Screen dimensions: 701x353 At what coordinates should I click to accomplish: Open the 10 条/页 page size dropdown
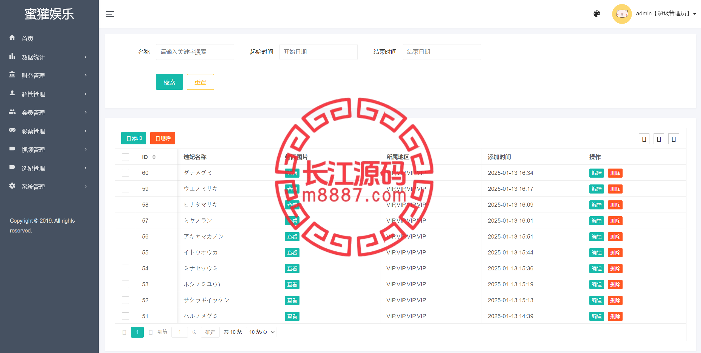click(x=261, y=332)
